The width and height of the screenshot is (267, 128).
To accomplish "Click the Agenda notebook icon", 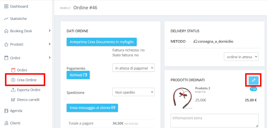I will (x=6, y=111).
